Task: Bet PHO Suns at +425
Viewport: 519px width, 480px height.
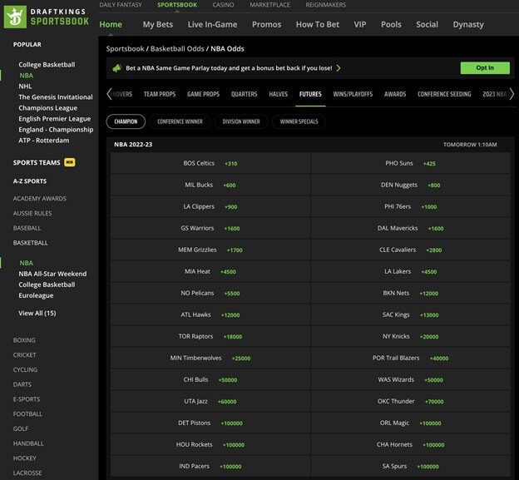Action: point(411,163)
